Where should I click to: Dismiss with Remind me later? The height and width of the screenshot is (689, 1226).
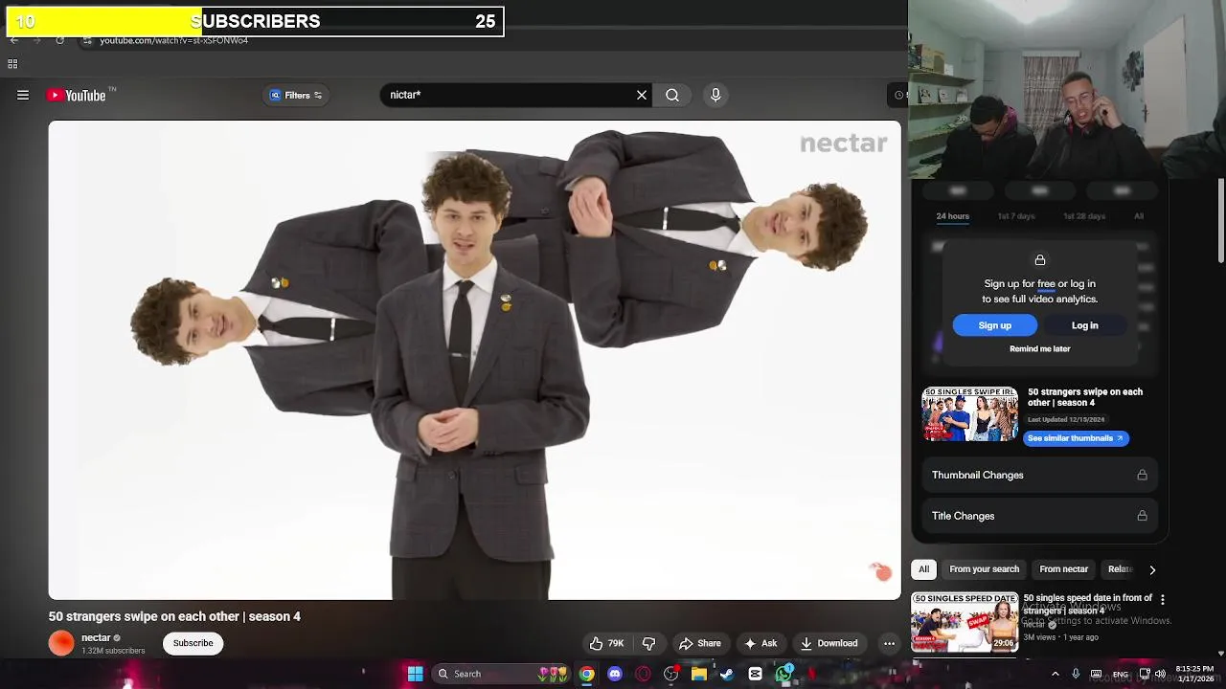click(x=1039, y=349)
